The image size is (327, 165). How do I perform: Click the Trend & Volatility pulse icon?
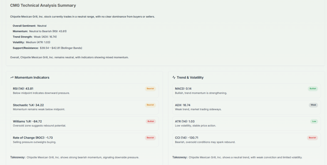tap(174, 77)
